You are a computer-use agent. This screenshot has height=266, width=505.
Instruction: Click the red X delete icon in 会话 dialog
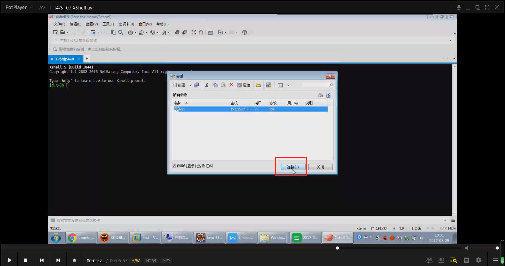231,85
